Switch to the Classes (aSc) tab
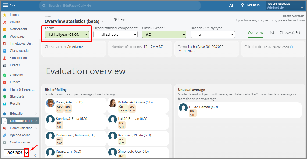This screenshot has height=159, width=307. [290, 32]
